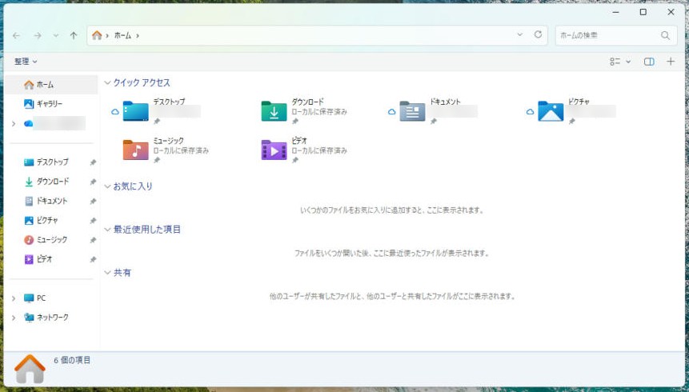
Task: Collapse the 最近使用した項目 section
Action: pyautogui.click(x=107, y=230)
